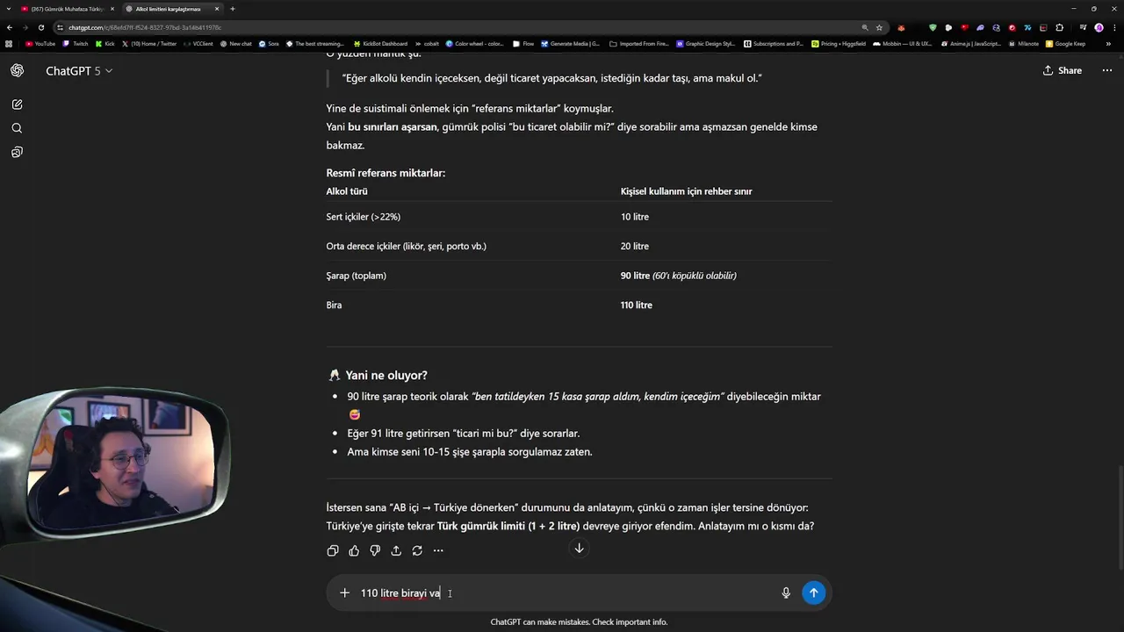Open the search chats icon

click(18, 128)
